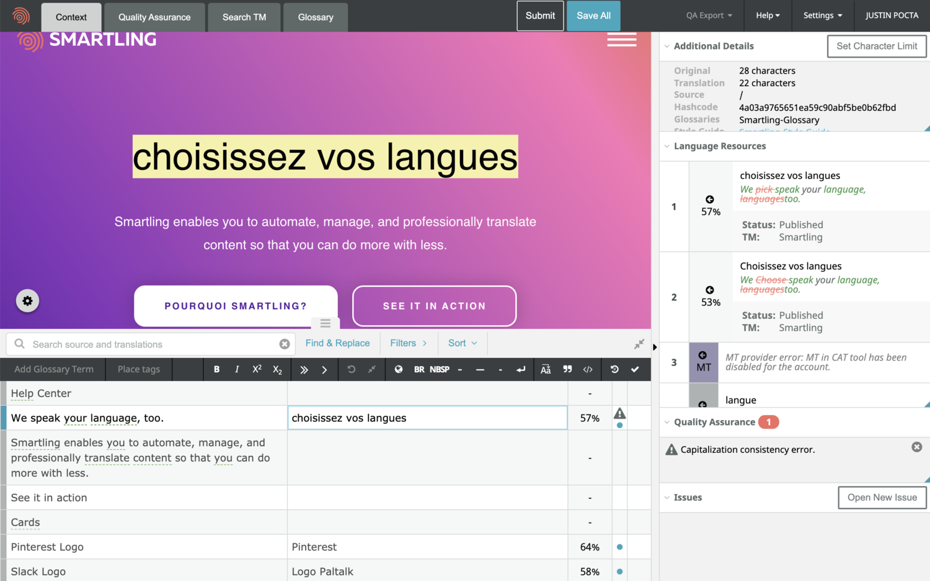Expand the Filters options
930x581 pixels.
coord(409,343)
